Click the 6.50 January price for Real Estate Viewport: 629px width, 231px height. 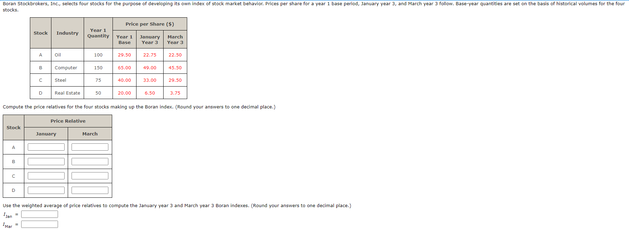150,93
